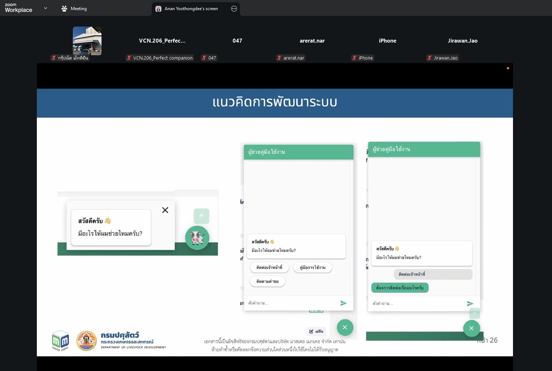Open the screen share more options icon
The image size is (552, 371).
234,9
